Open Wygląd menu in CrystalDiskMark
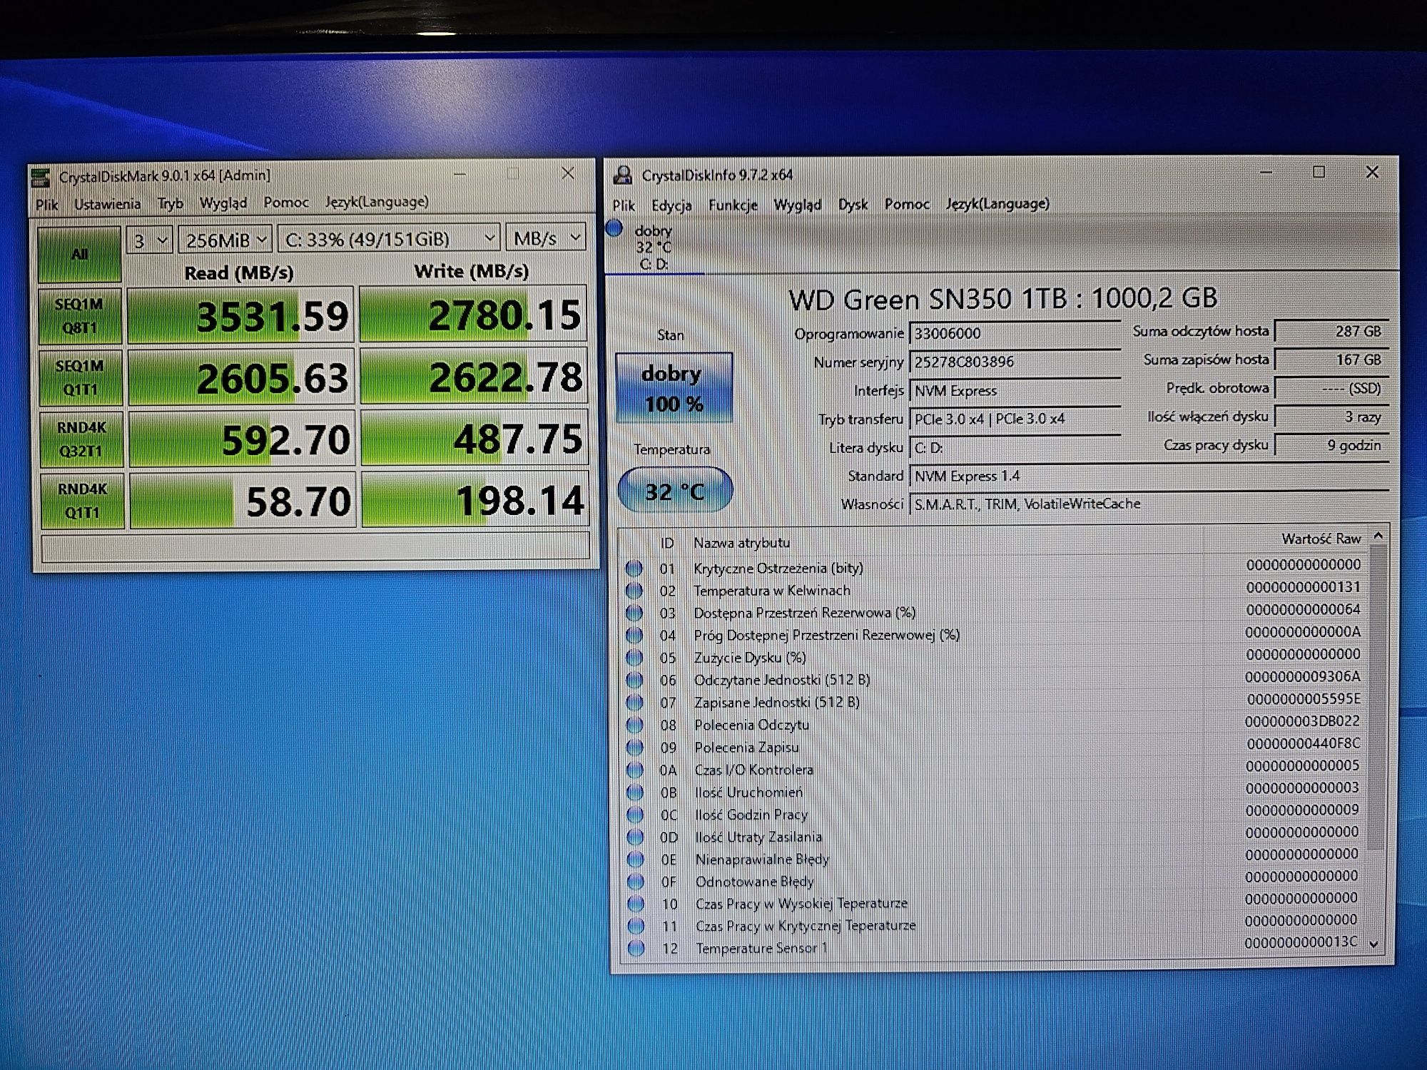 223,203
